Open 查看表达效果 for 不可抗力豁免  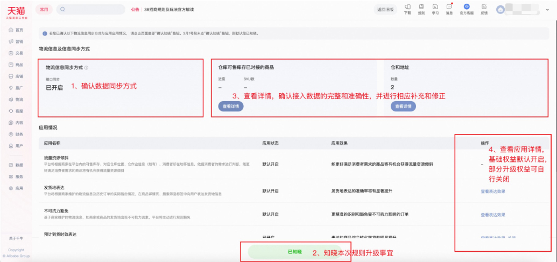pos(493,215)
